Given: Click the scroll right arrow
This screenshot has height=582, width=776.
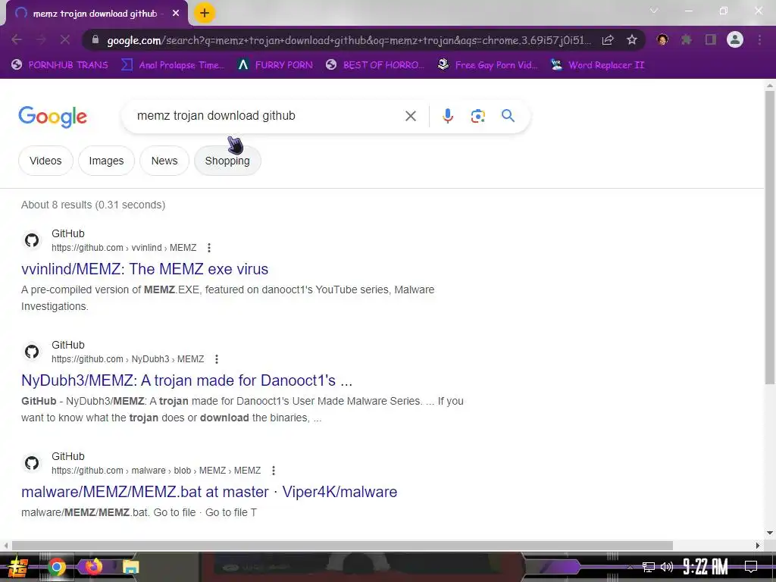Looking at the screenshot, I should coord(758,546).
